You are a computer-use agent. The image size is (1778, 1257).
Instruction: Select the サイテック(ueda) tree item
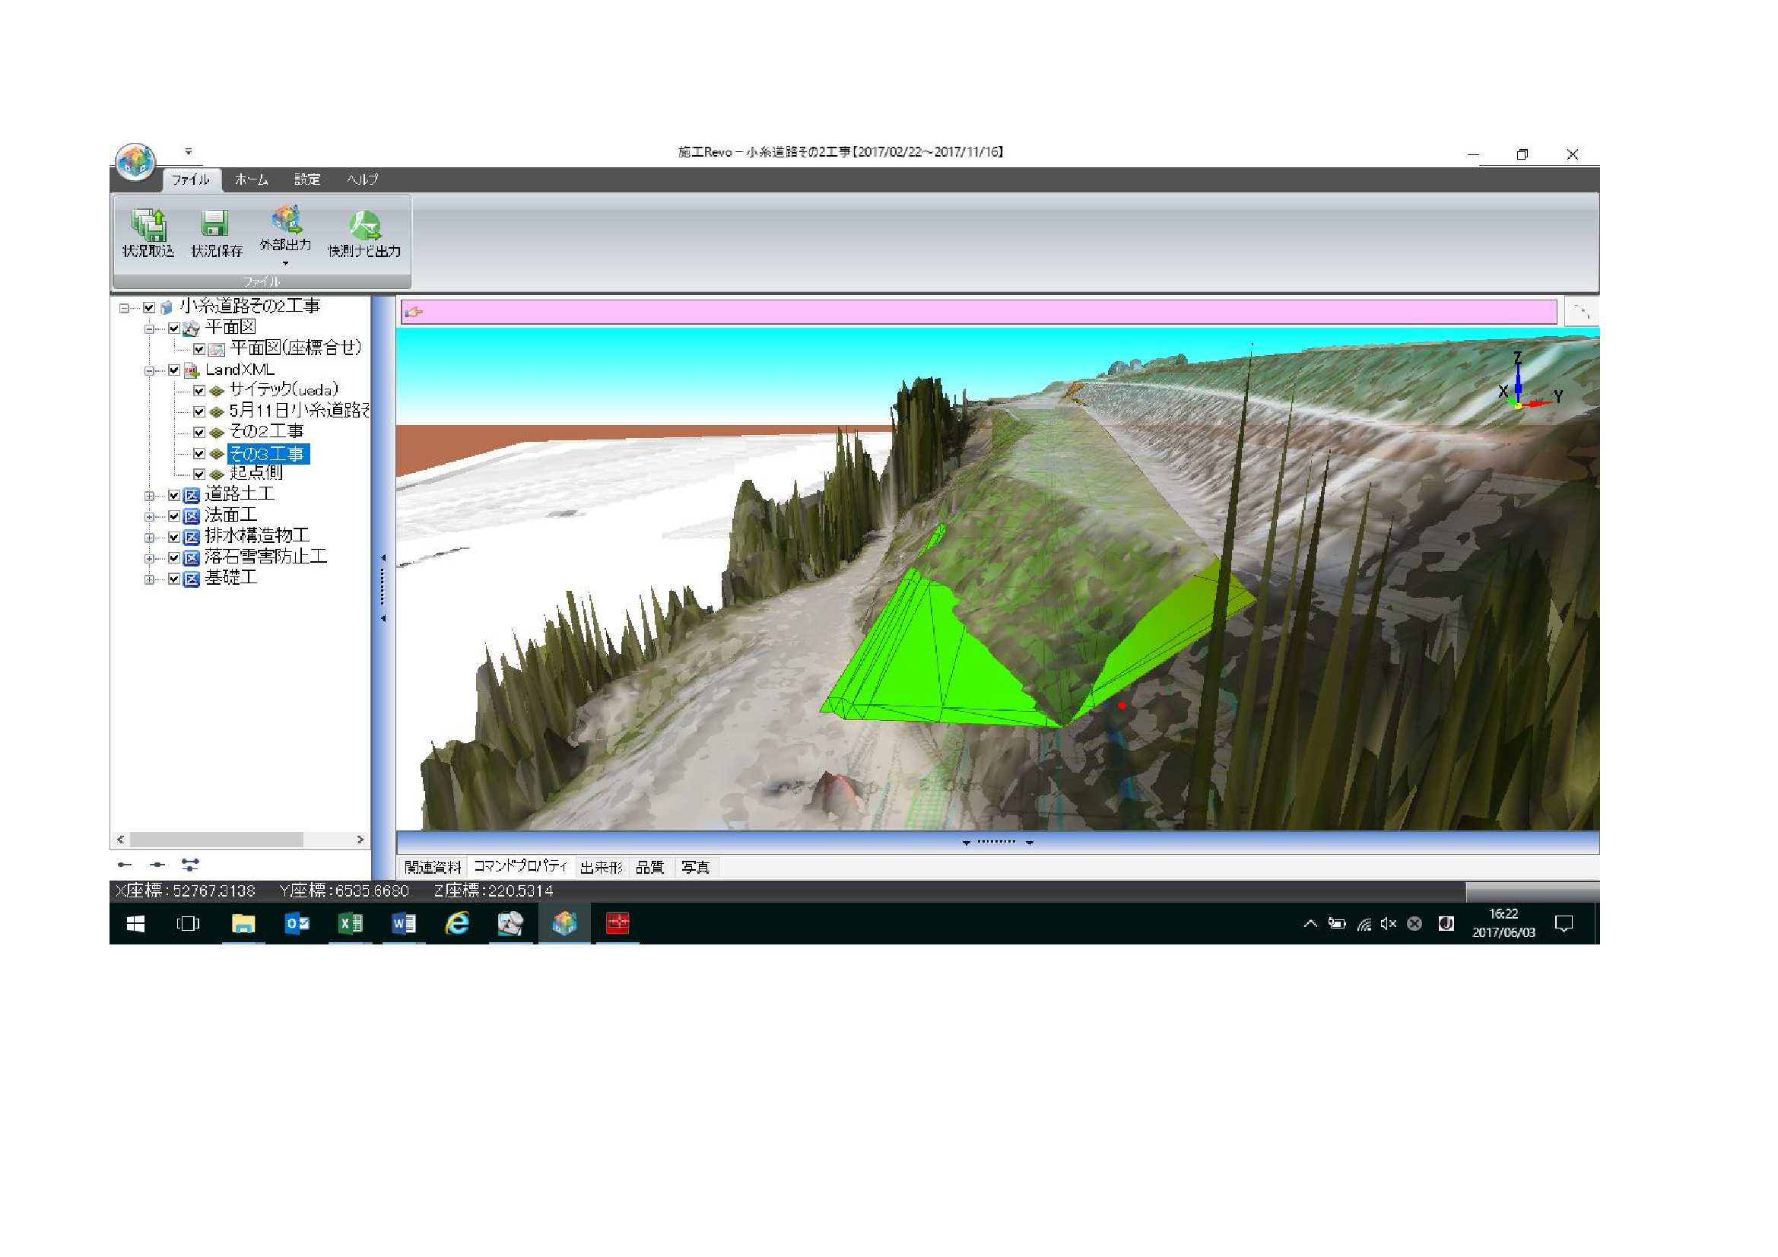tap(284, 390)
